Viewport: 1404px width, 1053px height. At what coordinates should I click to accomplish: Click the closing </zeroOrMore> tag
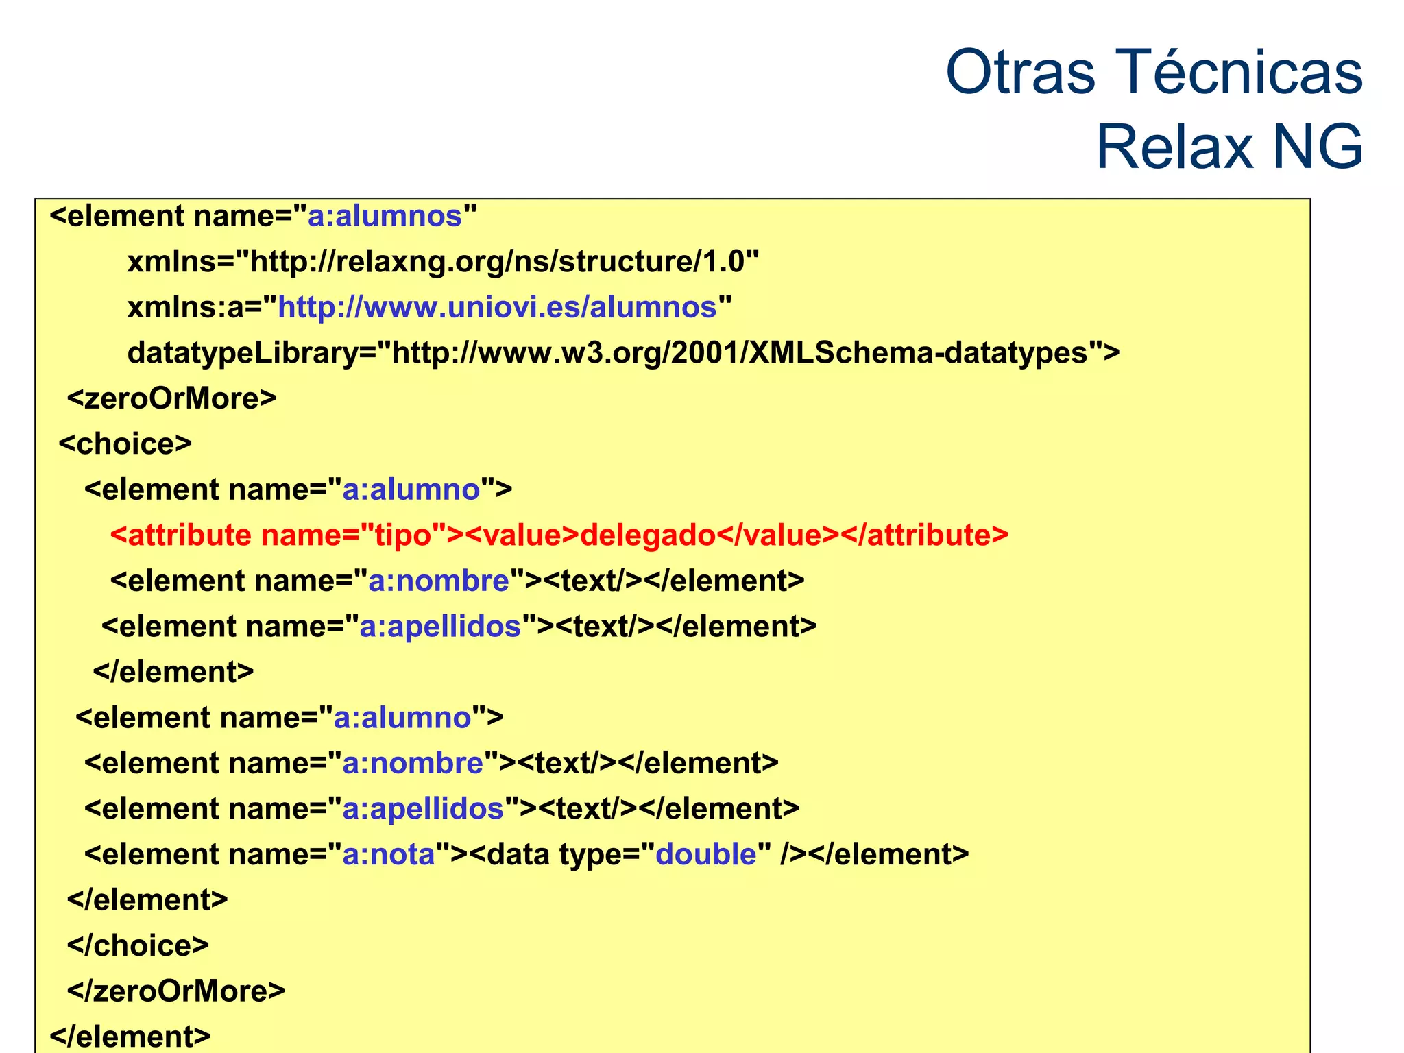click(x=175, y=991)
